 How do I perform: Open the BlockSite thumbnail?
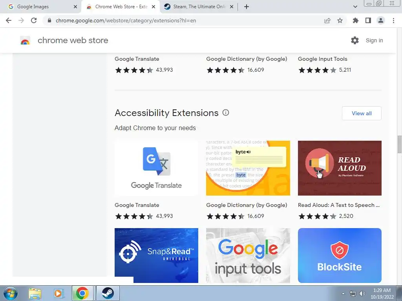[340, 256]
